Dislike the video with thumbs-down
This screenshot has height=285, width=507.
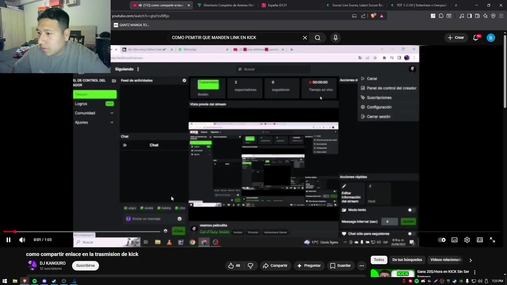(x=250, y=266)
